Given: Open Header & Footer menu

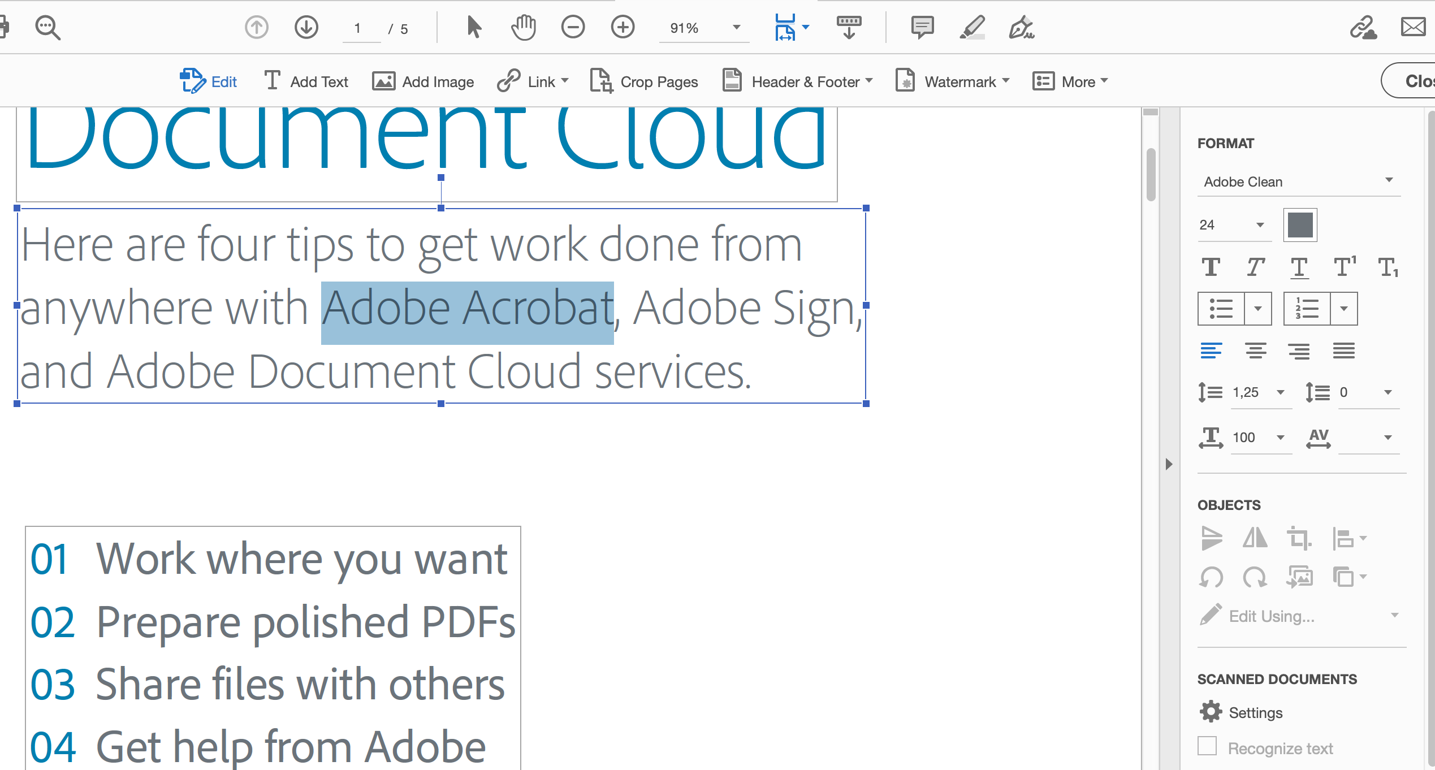Looking at the screenshot, I should click(797, 81).
